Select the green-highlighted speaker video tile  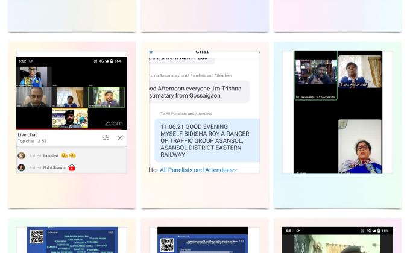106,97
